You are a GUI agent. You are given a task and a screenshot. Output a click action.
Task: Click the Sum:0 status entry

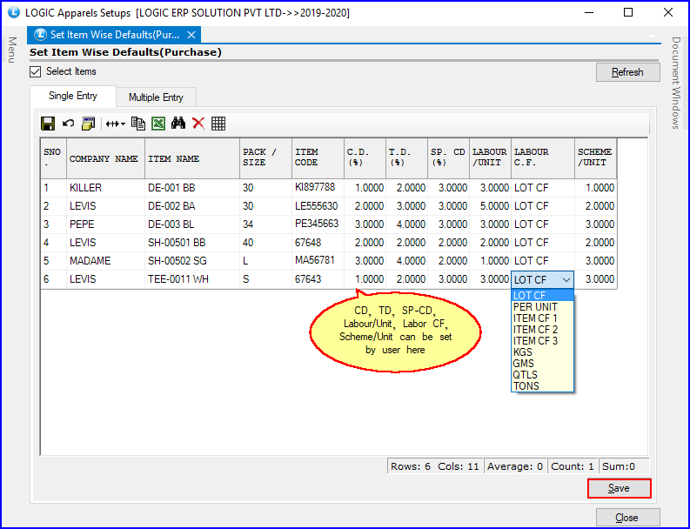point(624,466)
